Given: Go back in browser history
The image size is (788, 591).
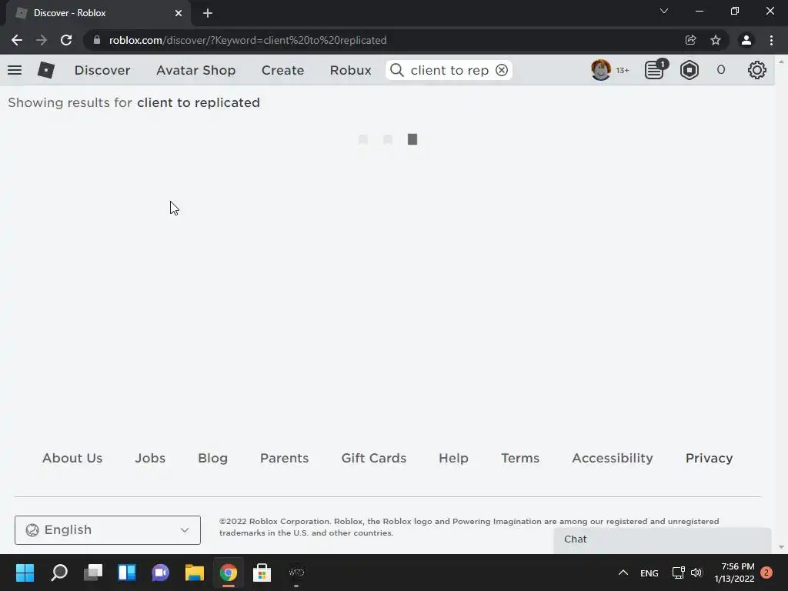Looking at the screenshot, I should click(x=17, y=40).
